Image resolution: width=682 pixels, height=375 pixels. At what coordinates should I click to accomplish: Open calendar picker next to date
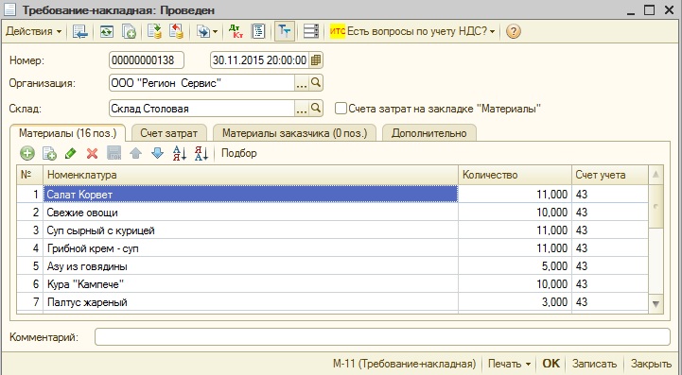click(316, 60)
